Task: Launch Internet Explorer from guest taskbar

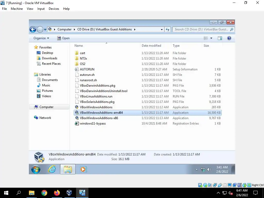Action: [52, 169]
